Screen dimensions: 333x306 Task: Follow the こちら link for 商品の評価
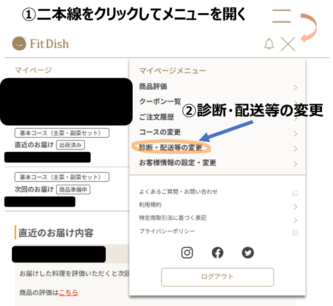tap(68, 293)
